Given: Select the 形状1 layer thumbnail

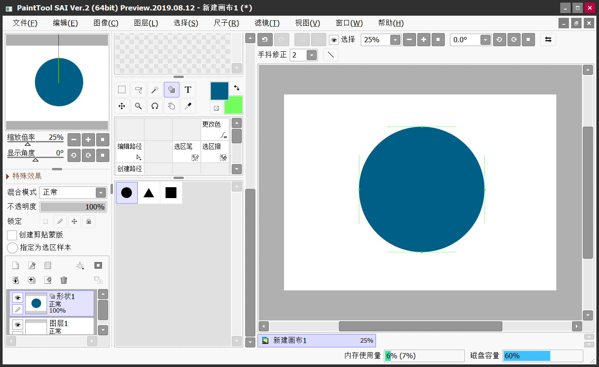Looking at the screenshot, I should click(36, 303).
